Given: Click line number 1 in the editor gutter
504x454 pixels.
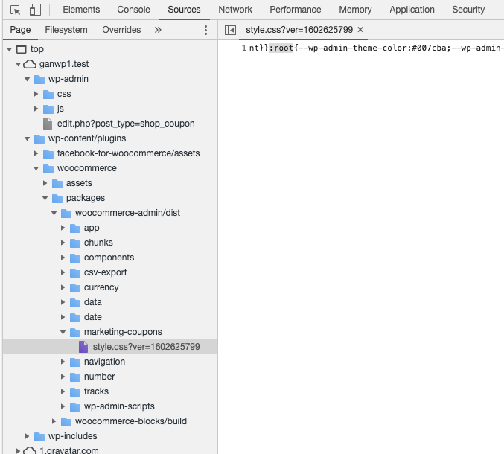Looking at the screenshot, I should (x=244, y=48).
